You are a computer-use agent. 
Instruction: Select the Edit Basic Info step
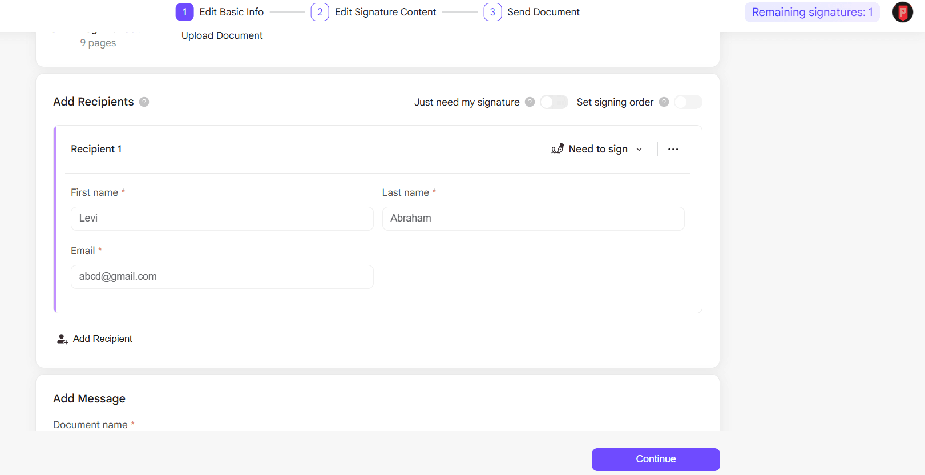coord(231,12)
